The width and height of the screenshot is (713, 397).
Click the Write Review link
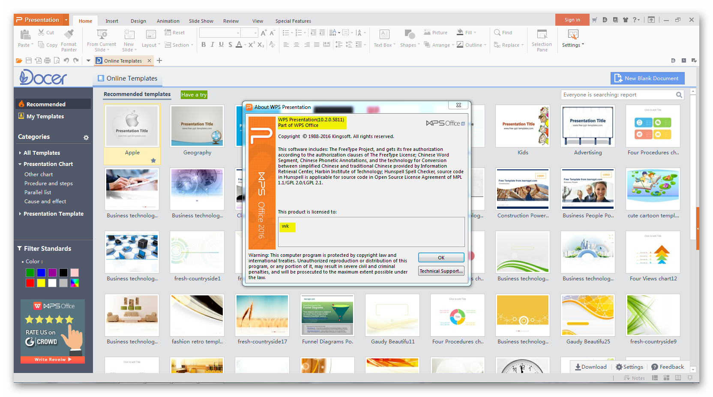tap(53, 360)
